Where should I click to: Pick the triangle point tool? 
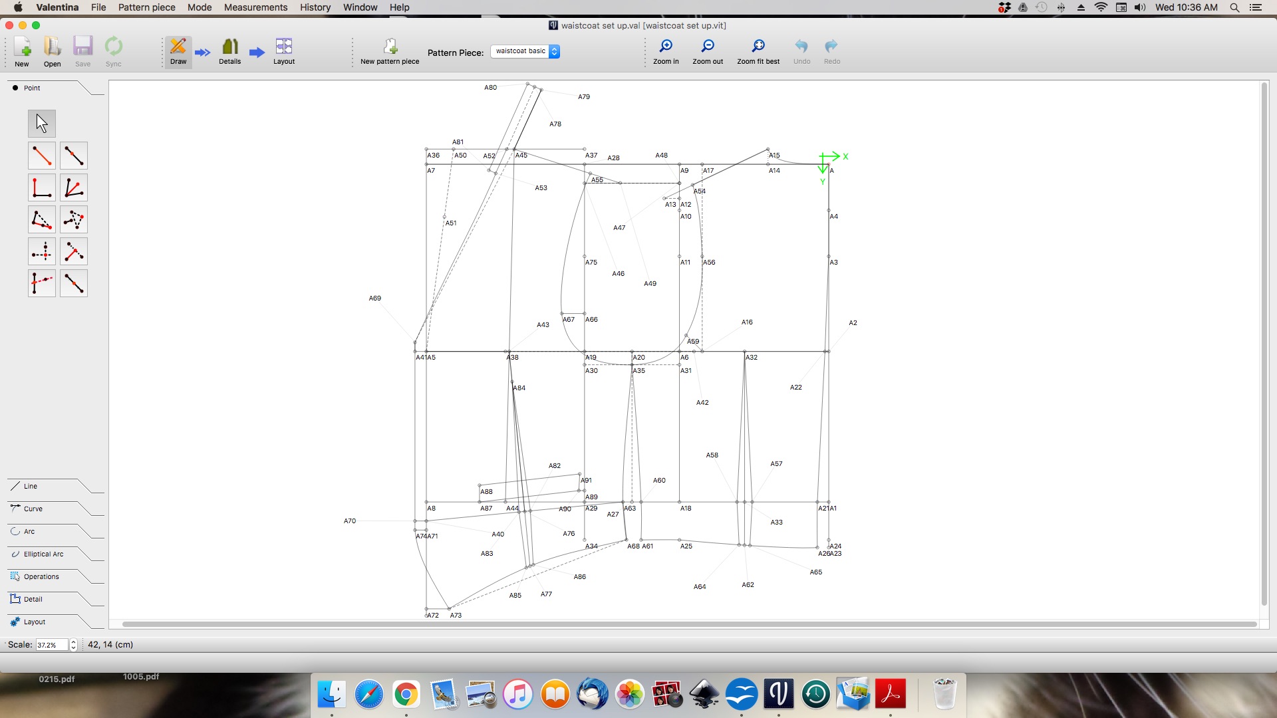tap(74, 219)
